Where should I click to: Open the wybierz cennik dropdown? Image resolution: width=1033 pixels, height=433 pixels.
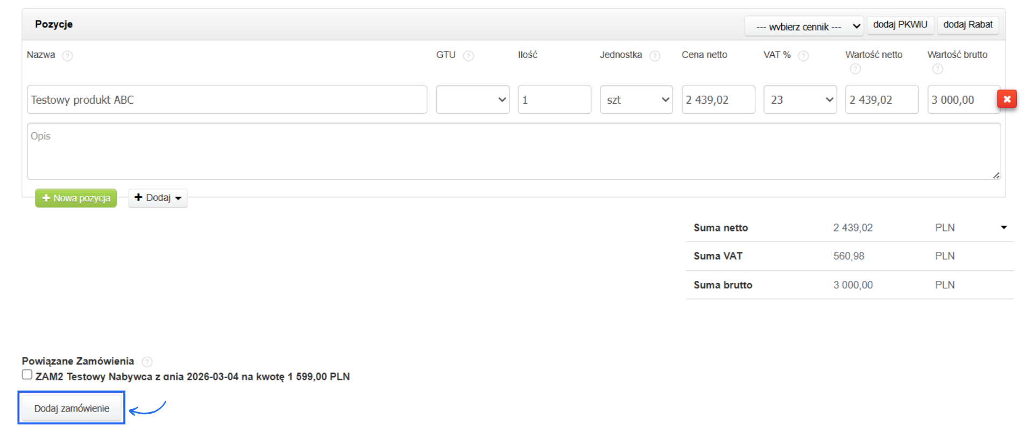[804, 26]
